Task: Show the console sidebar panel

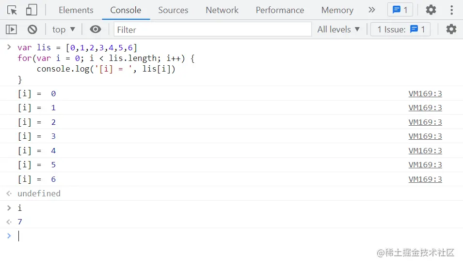Action: [11, 30]
